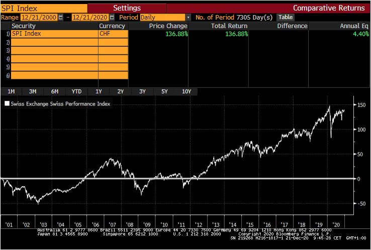Switch chart to the 3Y range
The width and height of the screenshot is (371, 250).
click(x=142, y=92)
